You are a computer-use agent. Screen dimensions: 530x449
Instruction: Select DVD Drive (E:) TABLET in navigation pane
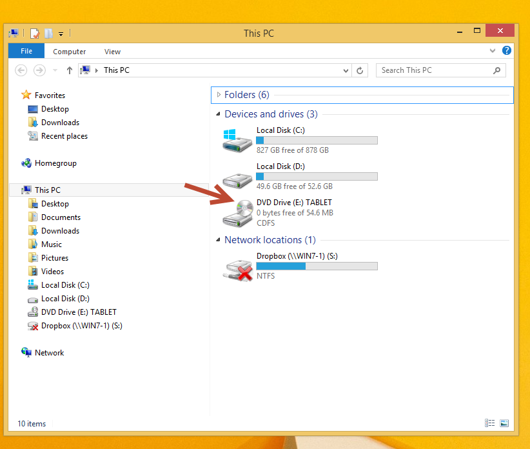pyautogui.click(x=79, y=312)
